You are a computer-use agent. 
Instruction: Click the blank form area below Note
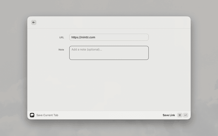click(x=109, y=85)
